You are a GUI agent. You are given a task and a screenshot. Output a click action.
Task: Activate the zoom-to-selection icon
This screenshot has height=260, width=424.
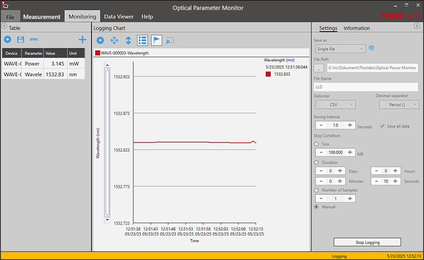(x=170, y=40)
